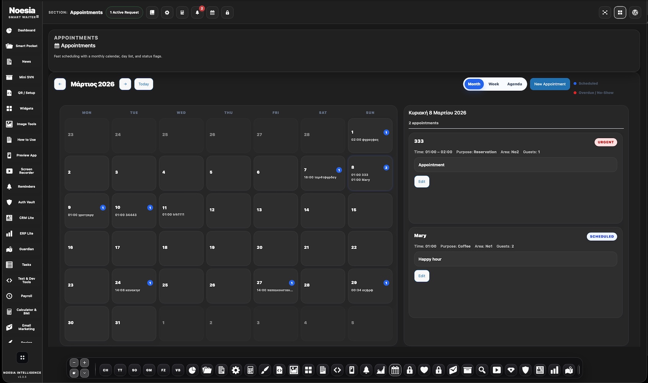This screenshot has height=383, width=648.
Task: Create a New Appointment
Action: coord(550,84)
